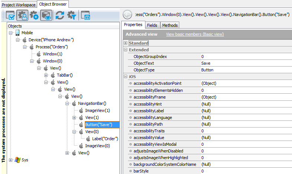Click the back arrow beside object path
This screenshot has height=174, width=292.
127,15
